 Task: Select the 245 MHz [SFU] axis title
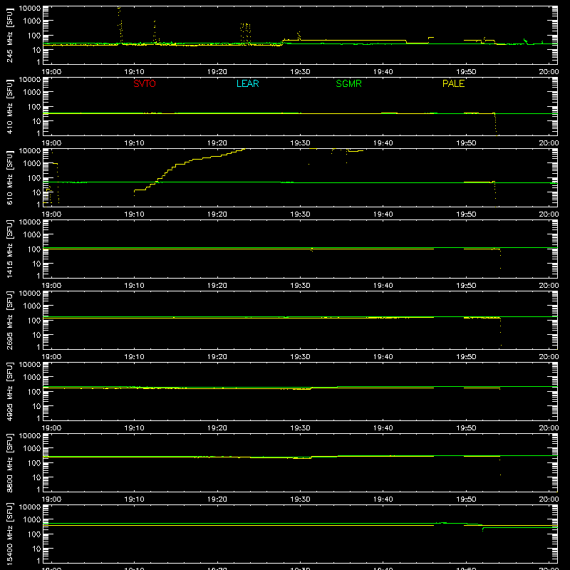[x=10, y=35]
